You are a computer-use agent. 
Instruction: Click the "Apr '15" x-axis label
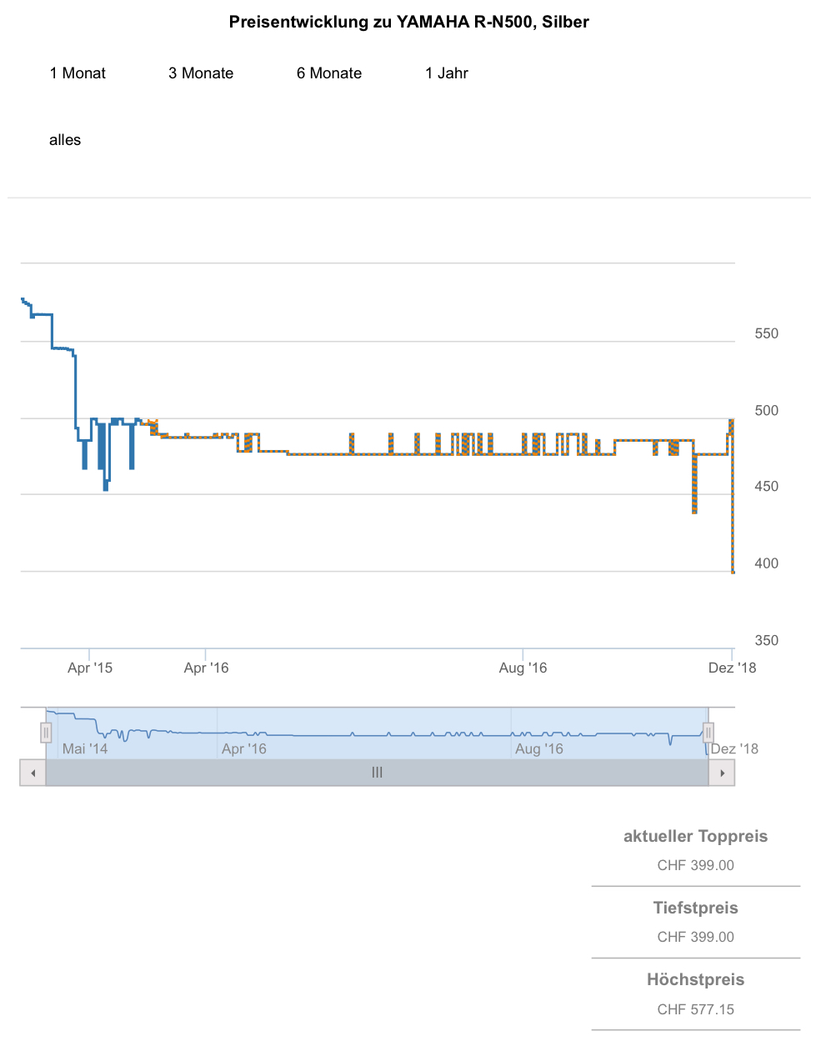tap(90, 668)
